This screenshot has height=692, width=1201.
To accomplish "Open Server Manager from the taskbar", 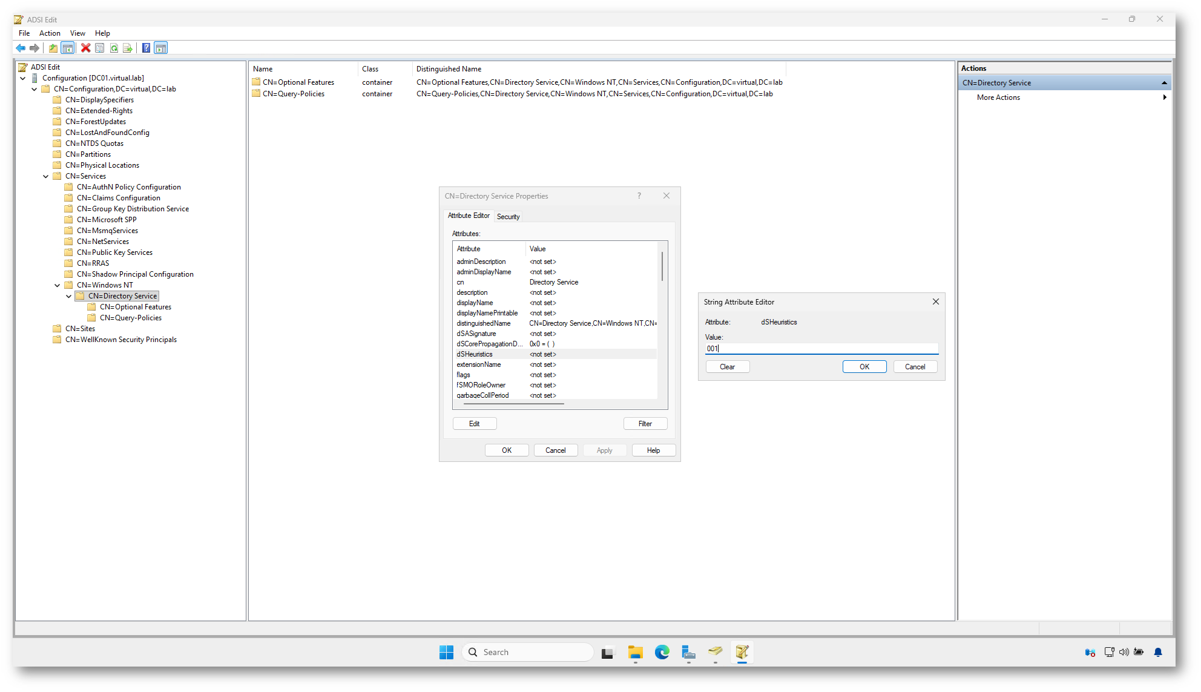I will tap(688, 652).
